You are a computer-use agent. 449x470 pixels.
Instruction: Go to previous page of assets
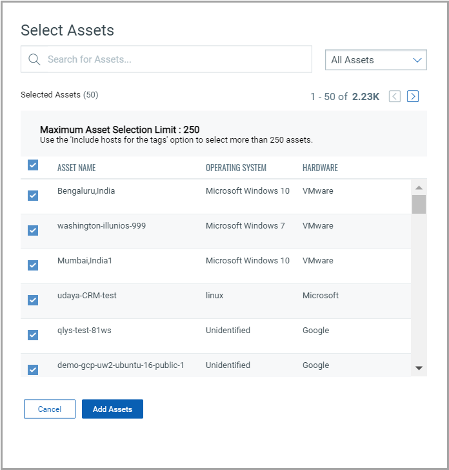pyautogui.click(x=394, y=96)
